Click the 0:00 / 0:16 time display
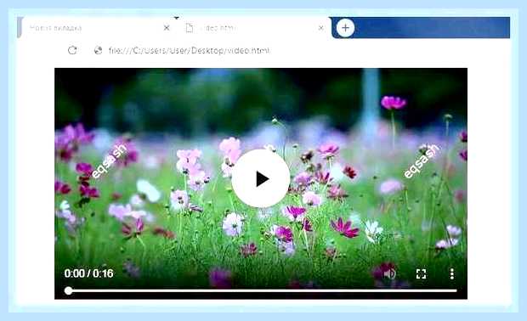The height and width of the screenshot is (321, 527). pos(88,273)
